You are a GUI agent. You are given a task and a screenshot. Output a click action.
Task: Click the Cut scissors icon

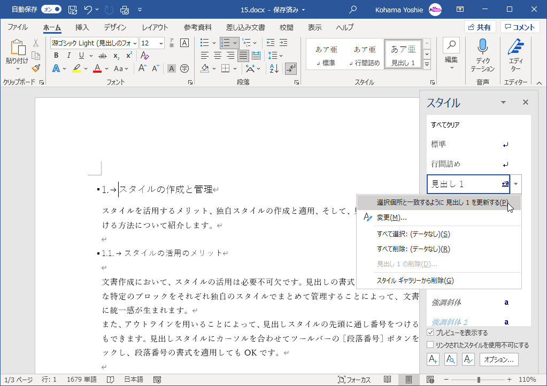36,43
